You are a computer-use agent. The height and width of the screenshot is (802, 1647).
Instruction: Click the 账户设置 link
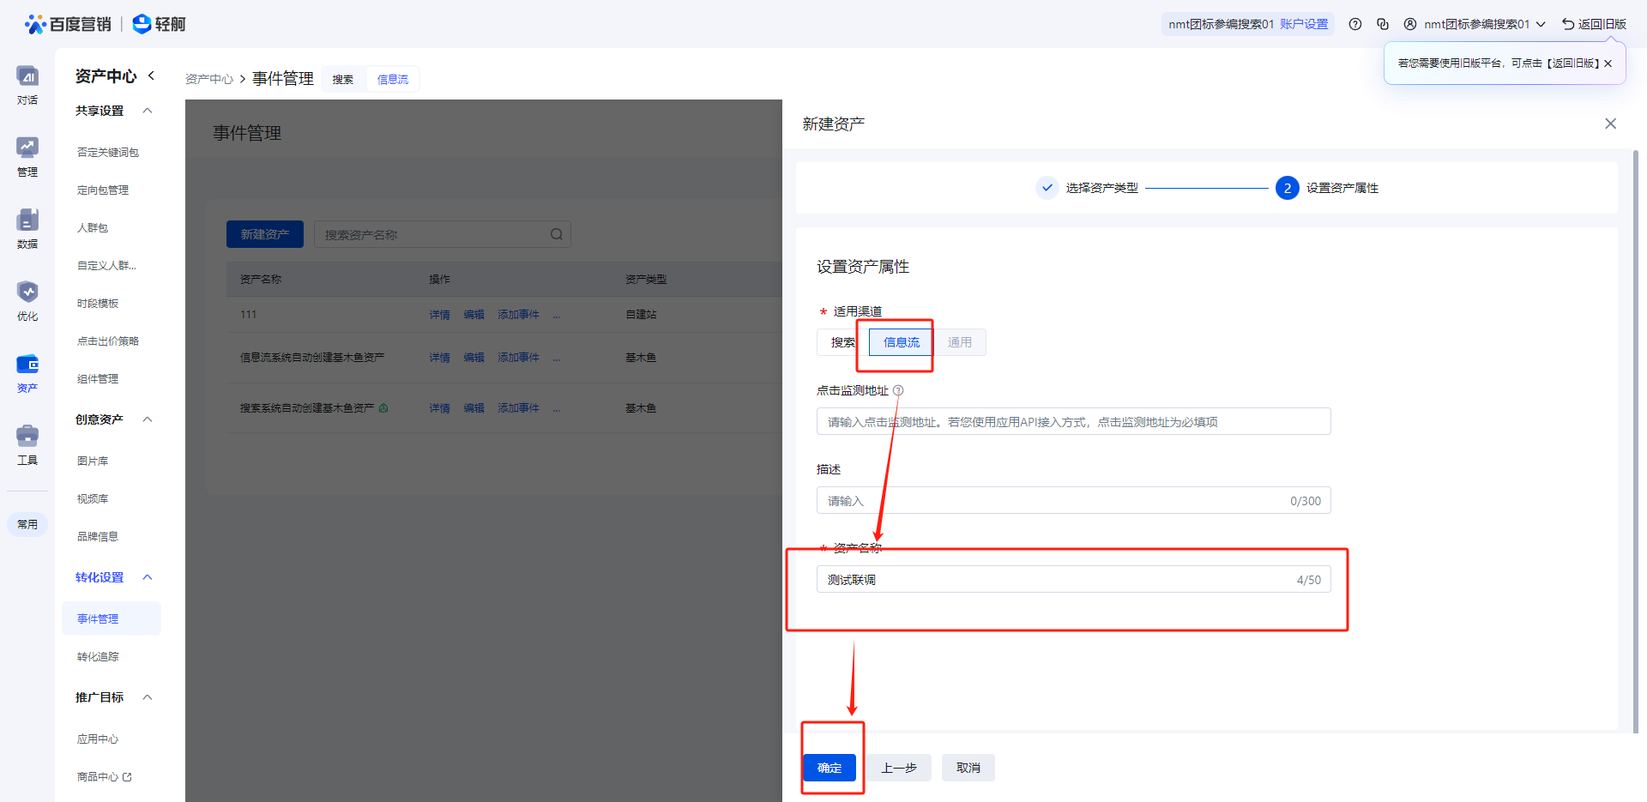(x=1304, y=24)
